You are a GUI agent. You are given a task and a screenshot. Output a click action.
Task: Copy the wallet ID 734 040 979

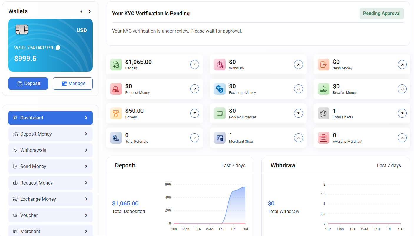(58, 48)
